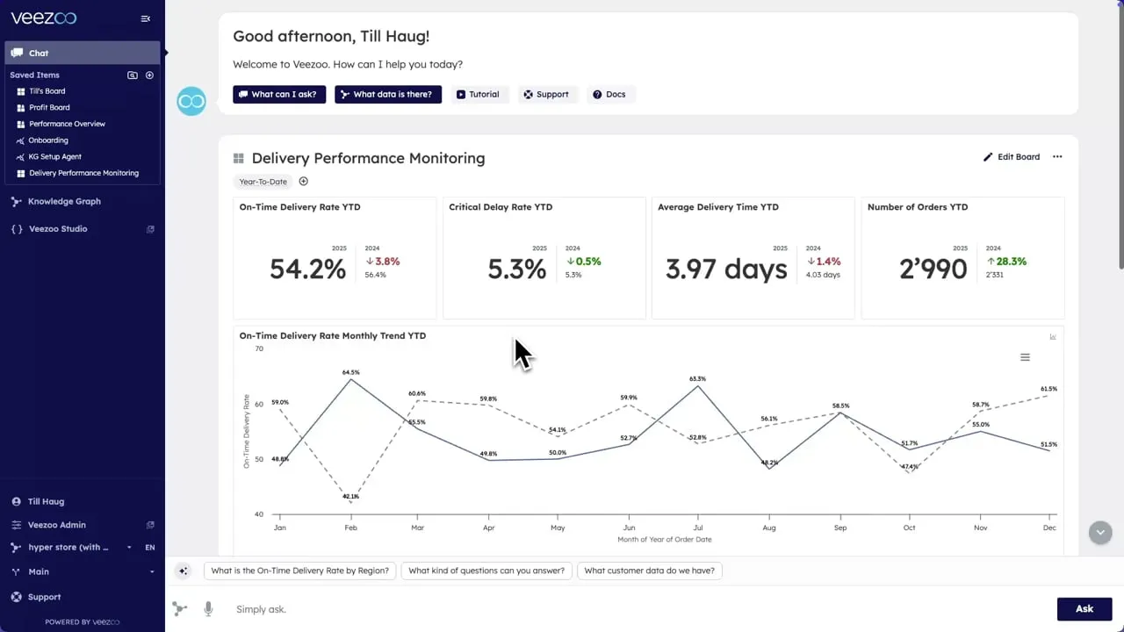Click the suggestions sparkle icon
Image resolution: width=1124 pixels, height=632 pixels.
click(184, 571)
